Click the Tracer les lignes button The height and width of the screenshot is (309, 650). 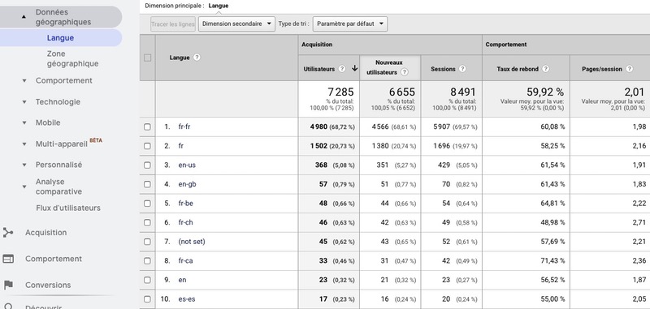173,24
